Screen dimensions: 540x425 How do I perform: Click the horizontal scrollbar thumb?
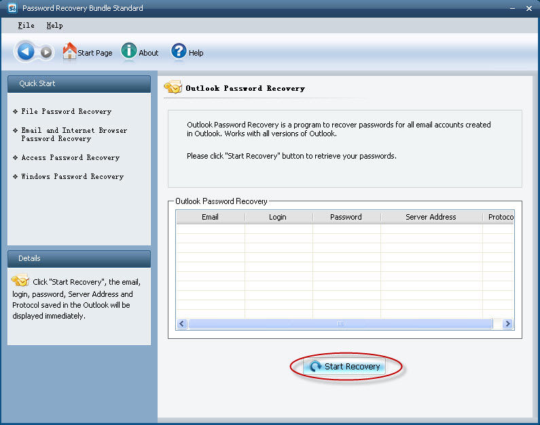click(340, 323)
